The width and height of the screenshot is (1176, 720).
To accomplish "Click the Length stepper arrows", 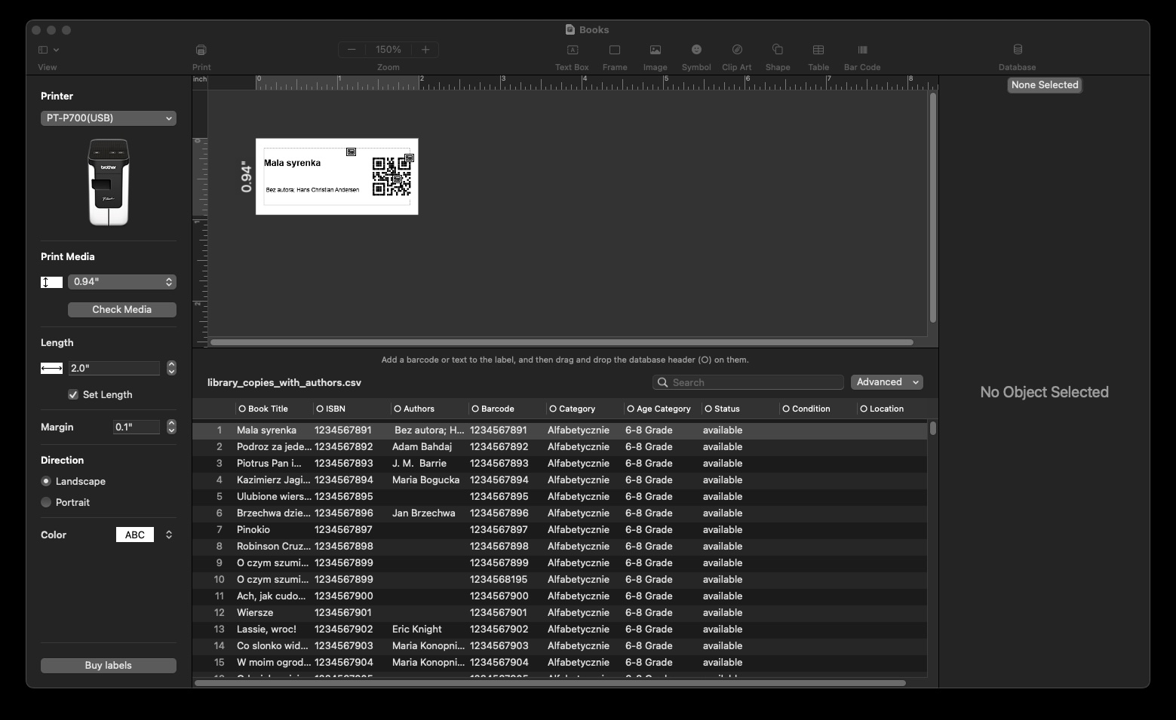I will (171, 368).
